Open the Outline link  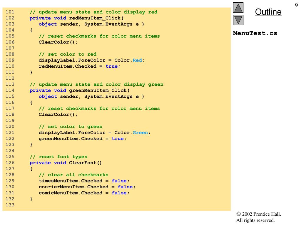[268, 12]
